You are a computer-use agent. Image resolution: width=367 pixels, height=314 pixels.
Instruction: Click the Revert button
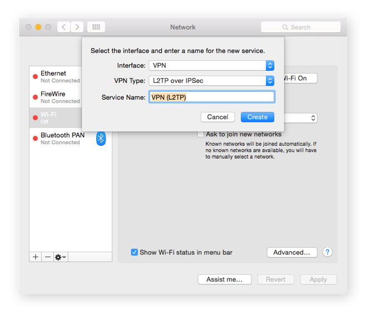276,279
